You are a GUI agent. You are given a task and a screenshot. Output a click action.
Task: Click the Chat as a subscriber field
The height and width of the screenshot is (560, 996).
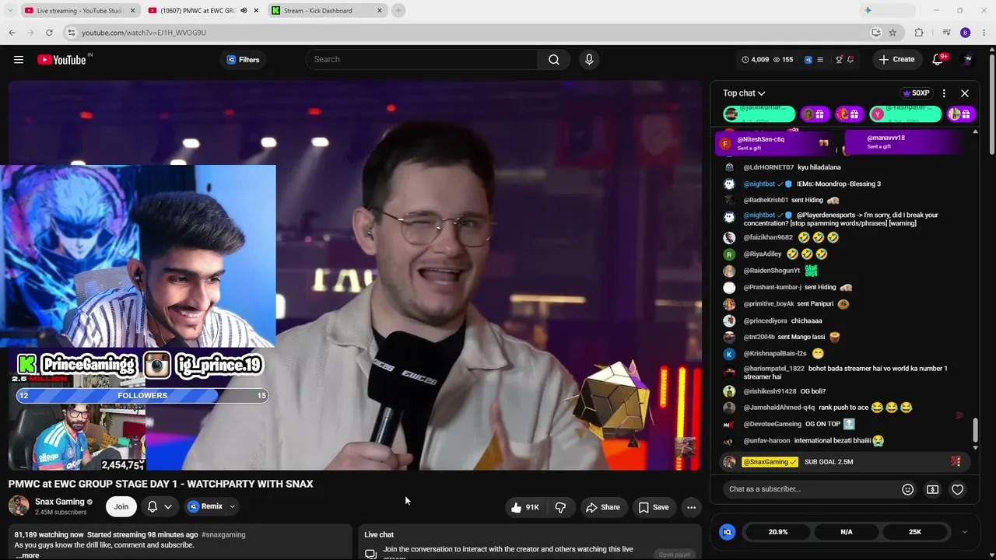click(809, 489)
